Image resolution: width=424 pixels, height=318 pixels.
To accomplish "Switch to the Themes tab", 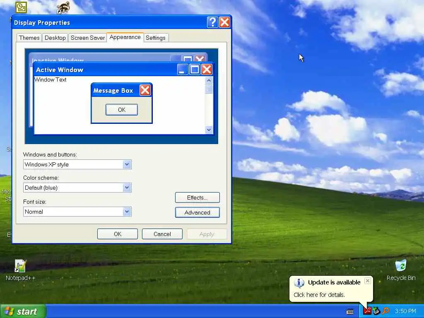I will [x=29, y=38].
